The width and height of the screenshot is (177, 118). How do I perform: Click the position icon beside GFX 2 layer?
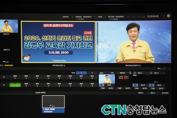151,73
